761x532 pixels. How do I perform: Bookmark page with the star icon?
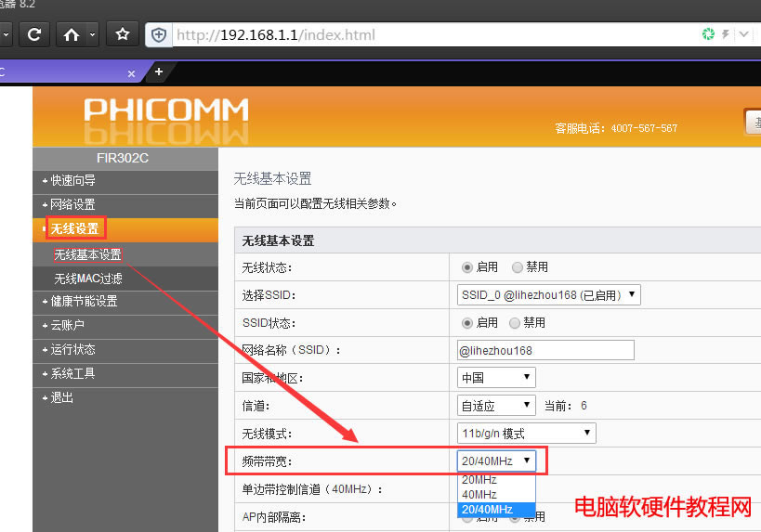click(x=122, y=35)
